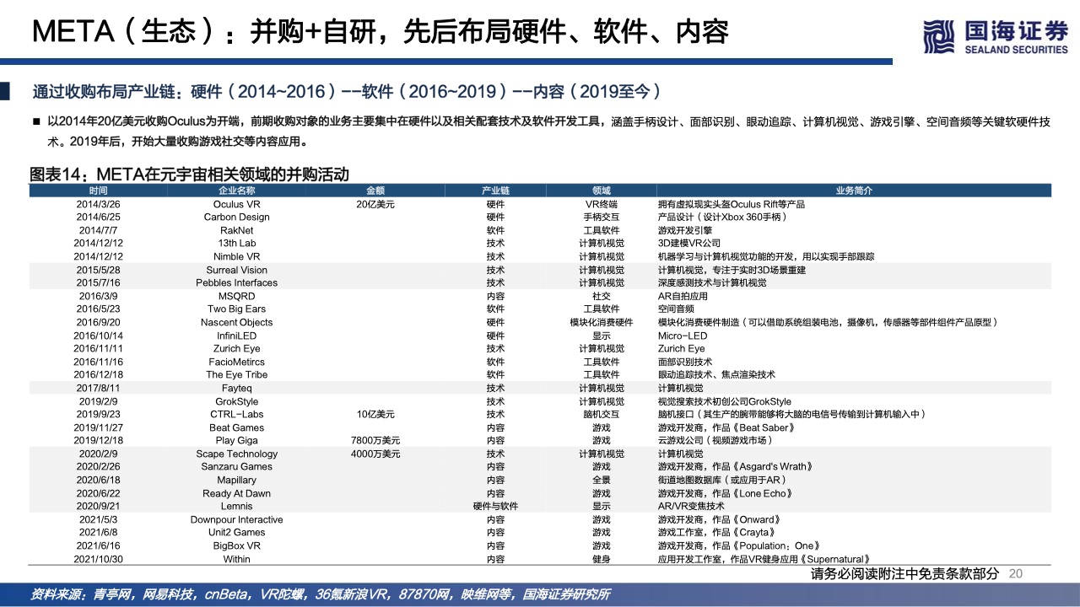
Task: Select the date 2017/8/11
Action: [x=98, y=388]
